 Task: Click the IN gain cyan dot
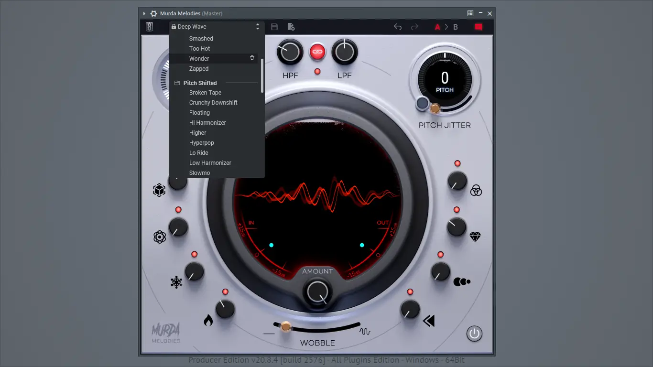coord(271,245)
